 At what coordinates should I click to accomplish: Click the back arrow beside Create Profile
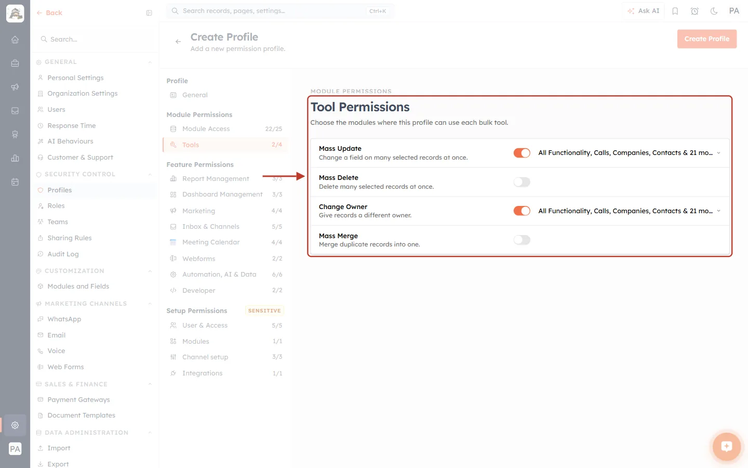(x=178, y=42)
